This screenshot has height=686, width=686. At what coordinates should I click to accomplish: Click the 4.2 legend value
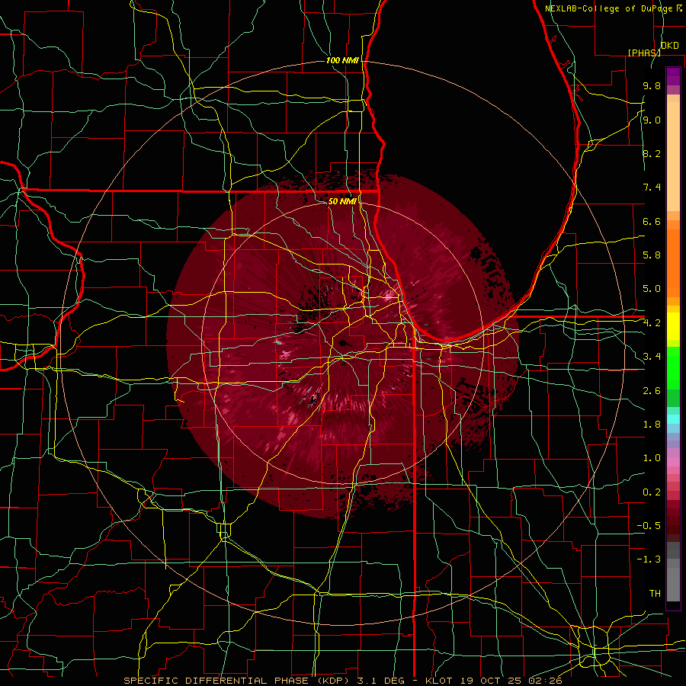pyautogui.click(x=652, y=323)
